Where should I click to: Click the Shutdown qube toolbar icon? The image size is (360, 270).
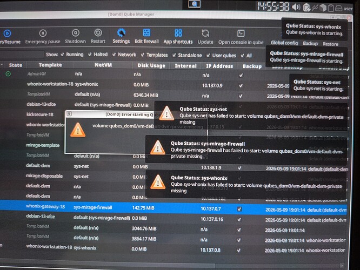pos(76,33)
